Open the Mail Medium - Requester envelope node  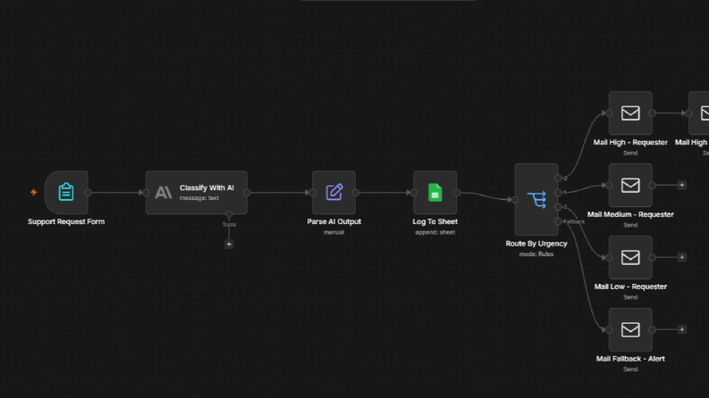point(630,185)
